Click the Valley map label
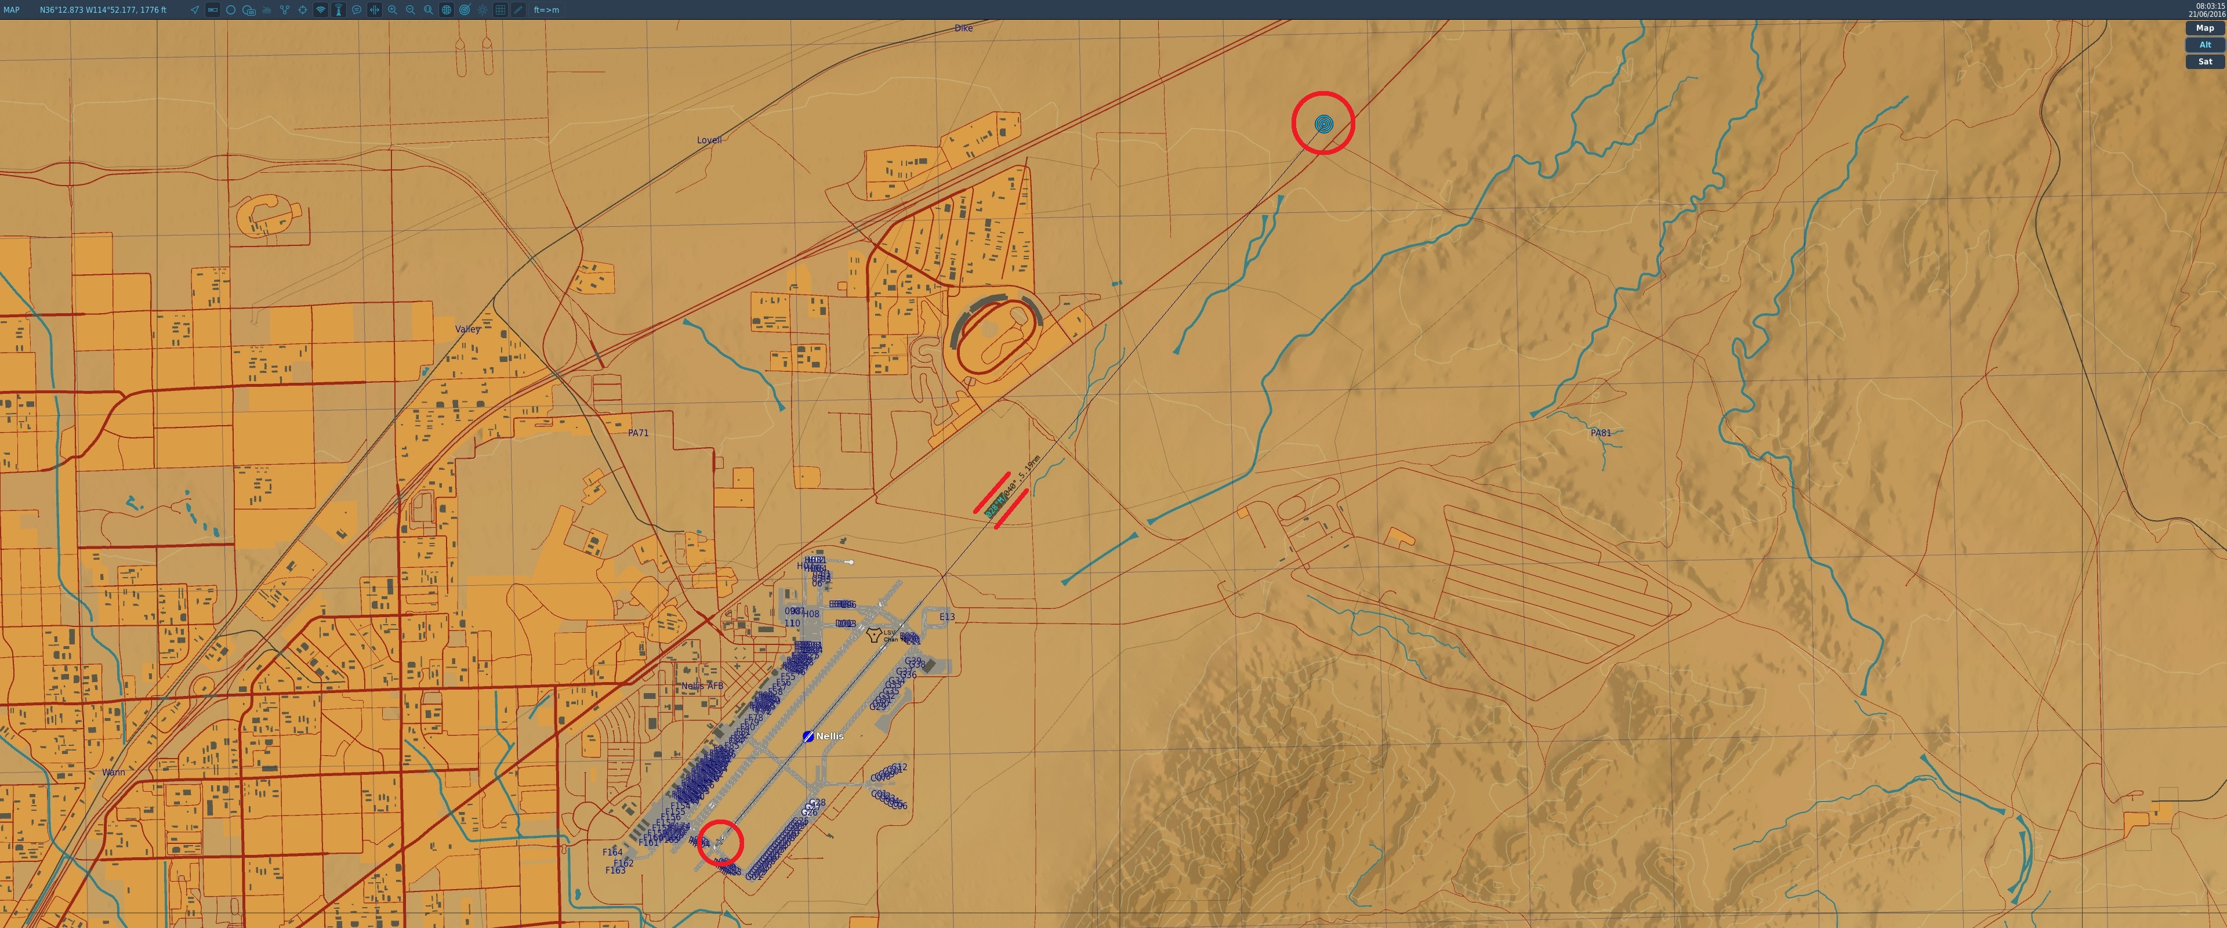Screen dimensions: 2227x928 [x=467, y=329]
